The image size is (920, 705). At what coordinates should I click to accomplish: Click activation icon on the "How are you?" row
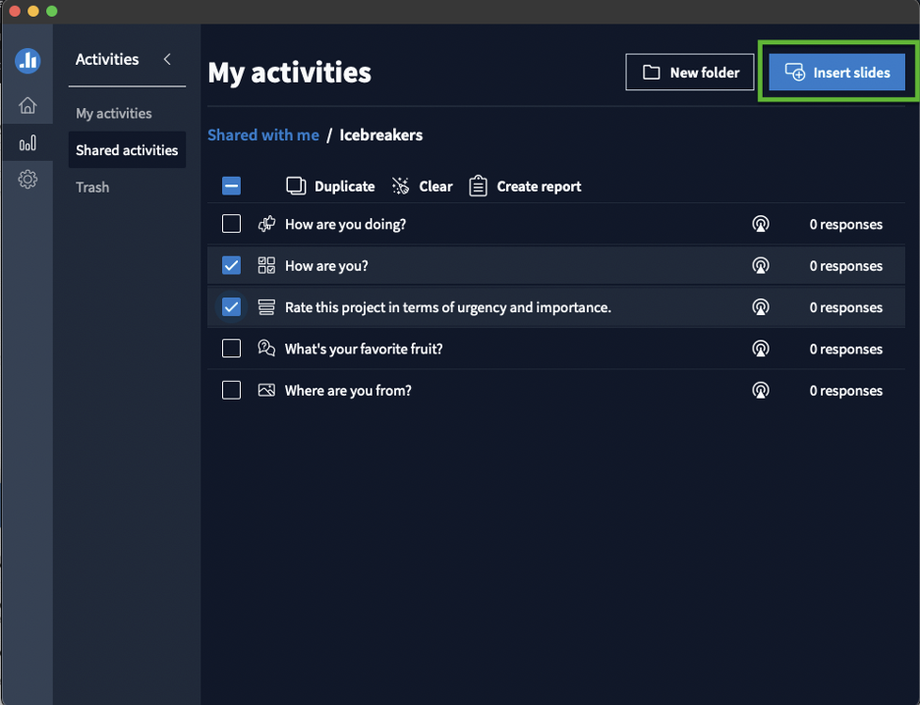pos(761,265)
